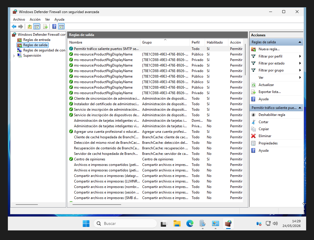Click the Supervisión tree icon

(x=20, y=55)
